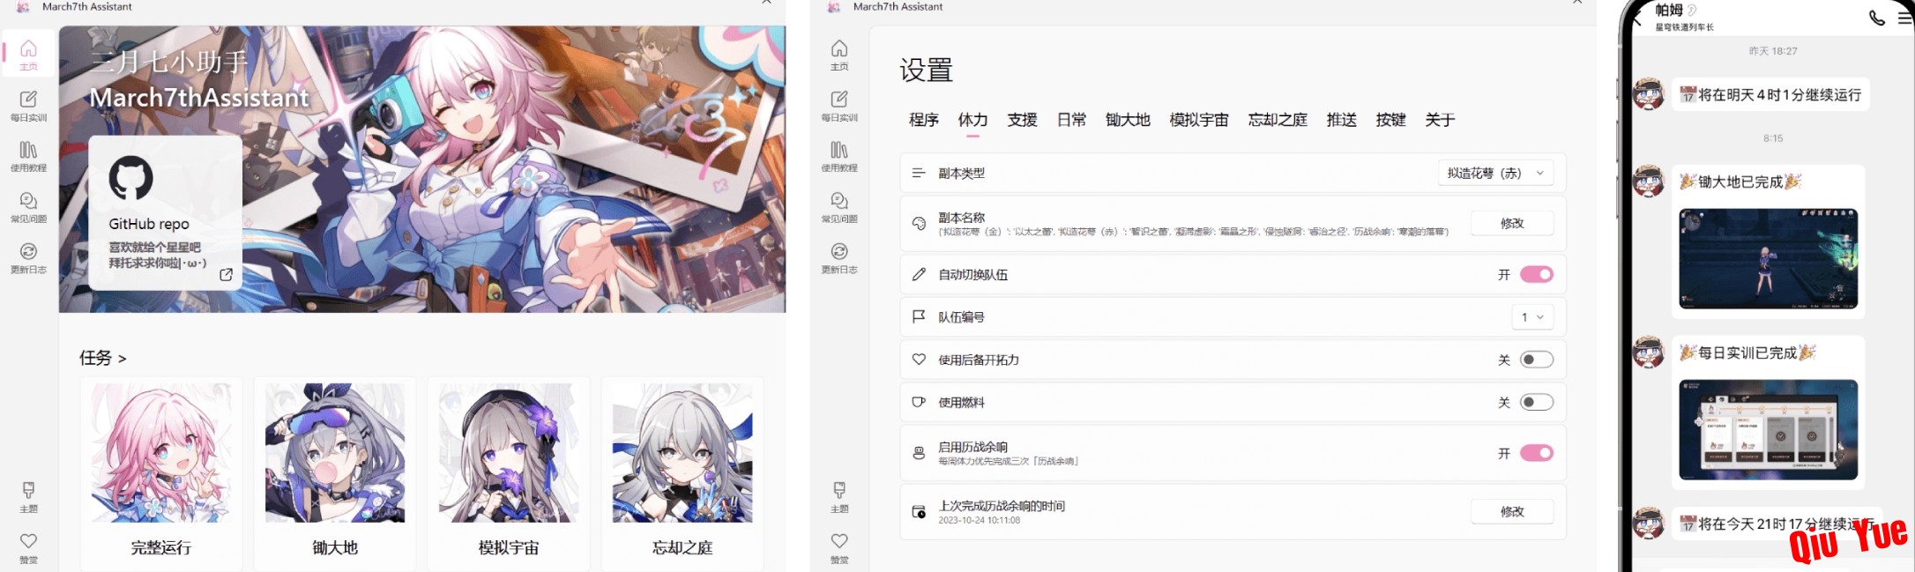Go to 主页 from the settings window sidebar
This screenshot has height=572, width=1915.
point(839,55)
